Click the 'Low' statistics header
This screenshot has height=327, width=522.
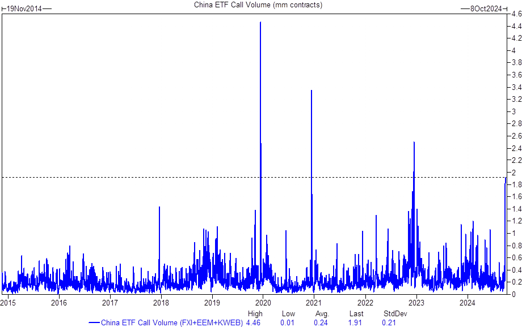(288, 314)
